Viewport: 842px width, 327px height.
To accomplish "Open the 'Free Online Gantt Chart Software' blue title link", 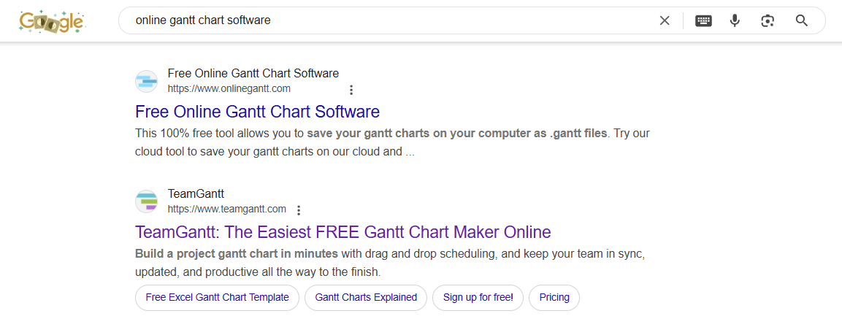I will pos(257,112).
